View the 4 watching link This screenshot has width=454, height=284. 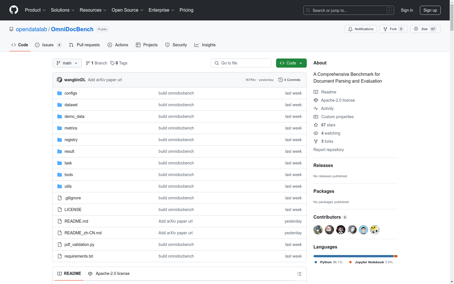(327, 133)
